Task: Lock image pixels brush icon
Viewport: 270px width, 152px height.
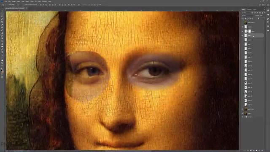Action: [248, 19]
